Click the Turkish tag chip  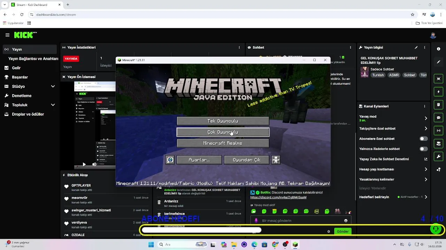378,75
